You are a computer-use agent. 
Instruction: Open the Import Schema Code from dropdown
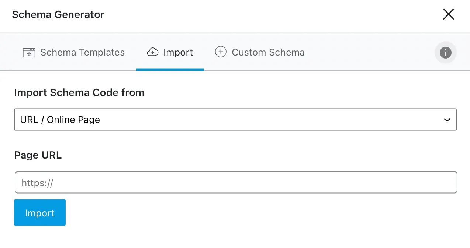coord(235,120)
